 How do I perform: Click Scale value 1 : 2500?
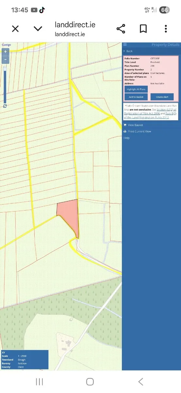pos(22,356)
